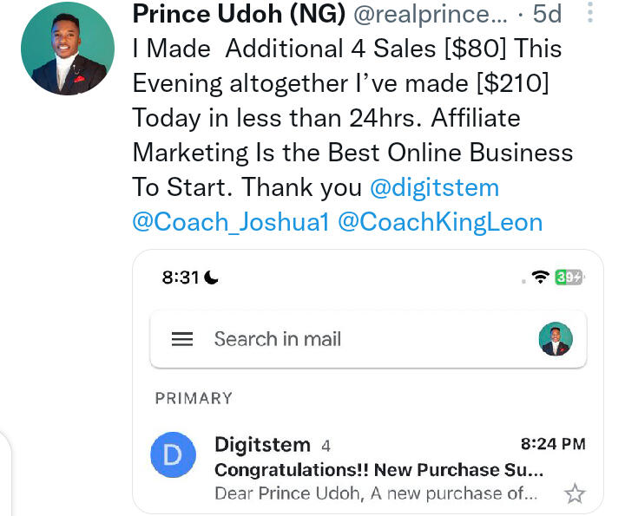The image size is (625, 516).
Task: Open the @digitstem mention link
Action: (x=434, y=187)
